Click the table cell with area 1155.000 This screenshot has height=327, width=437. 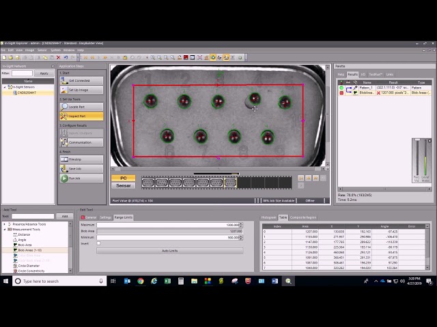tap(305, 237)
